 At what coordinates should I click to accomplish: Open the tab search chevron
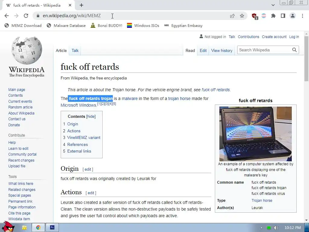(273, 5)
